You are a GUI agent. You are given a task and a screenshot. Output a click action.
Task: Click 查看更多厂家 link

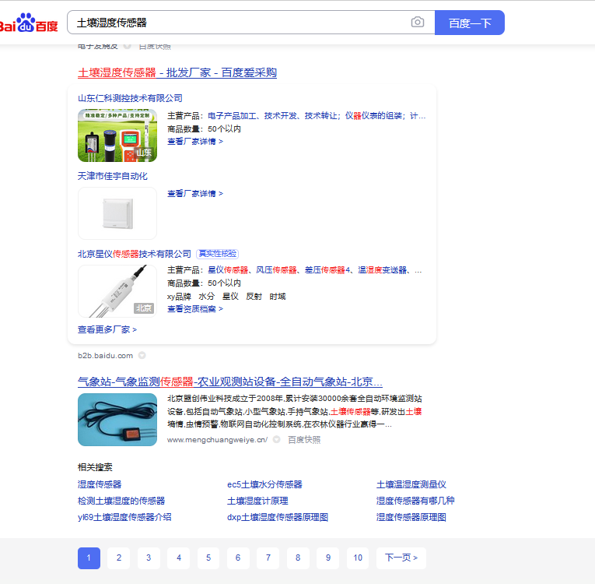pos(107,329)
